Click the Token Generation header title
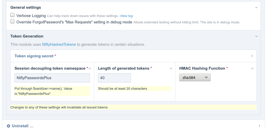 (27, 36)
